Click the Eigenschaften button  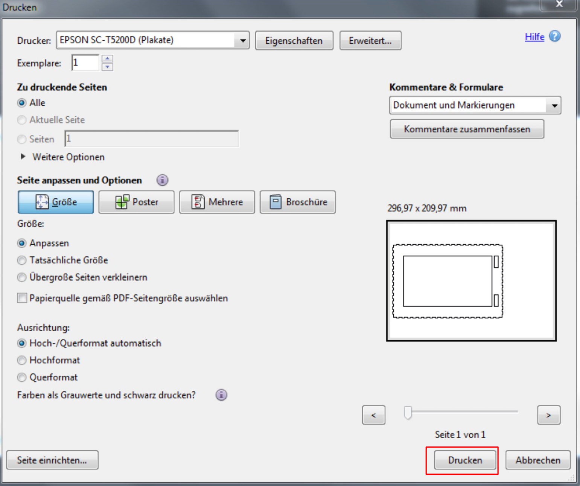coord(294,41)
